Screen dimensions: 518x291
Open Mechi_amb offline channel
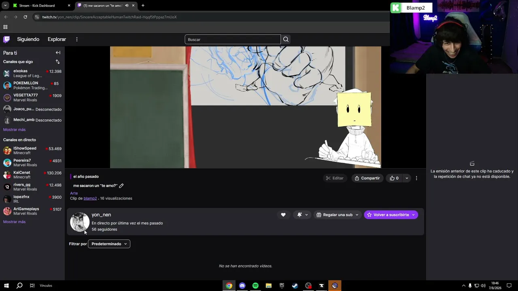pyautogui.click(x=32, y=120)
